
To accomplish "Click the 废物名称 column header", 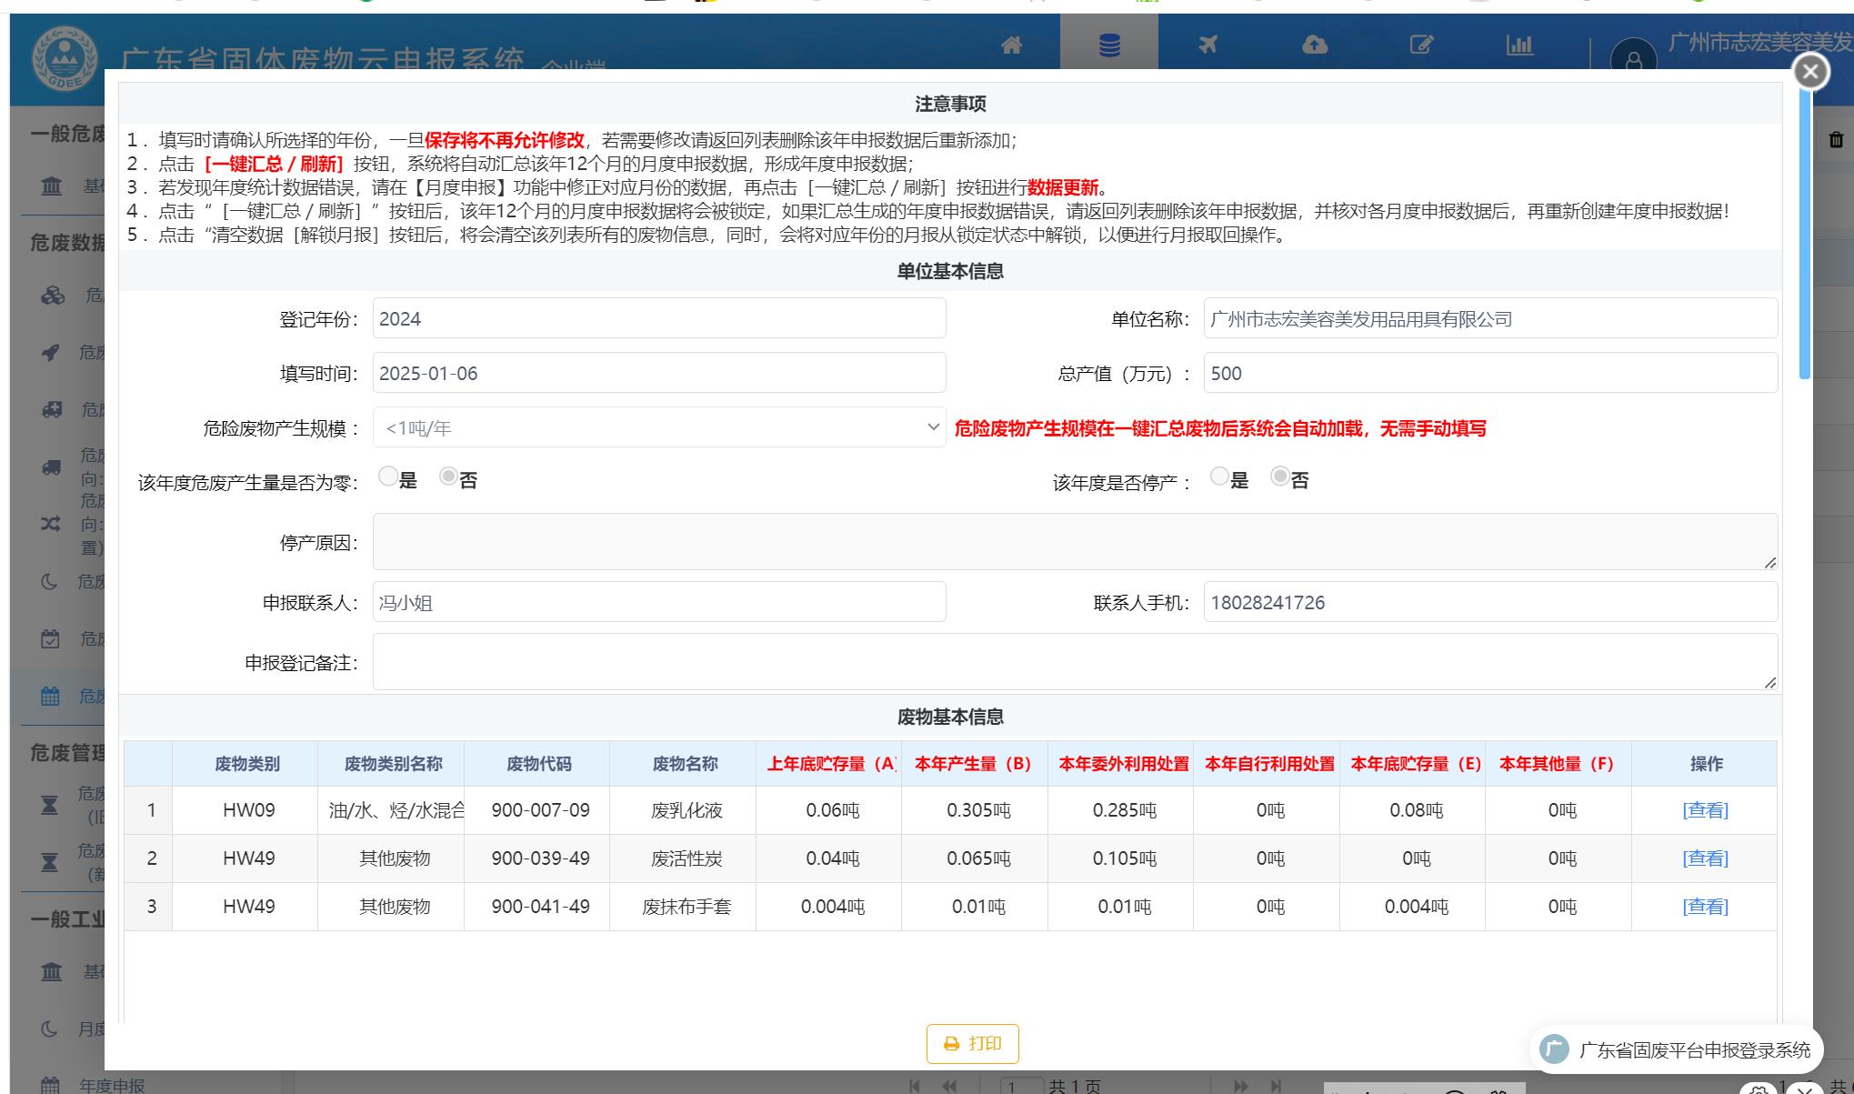I will coord(684,764).
